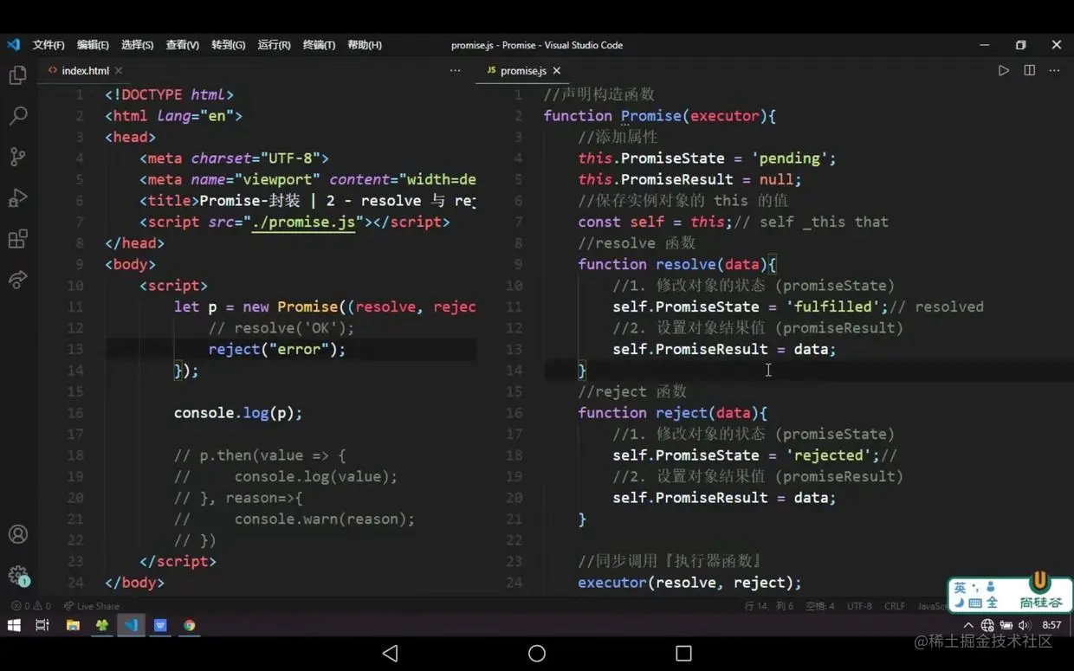Open the Explorer view in the activity bar
1074x671 pixels.
[17, 75]
